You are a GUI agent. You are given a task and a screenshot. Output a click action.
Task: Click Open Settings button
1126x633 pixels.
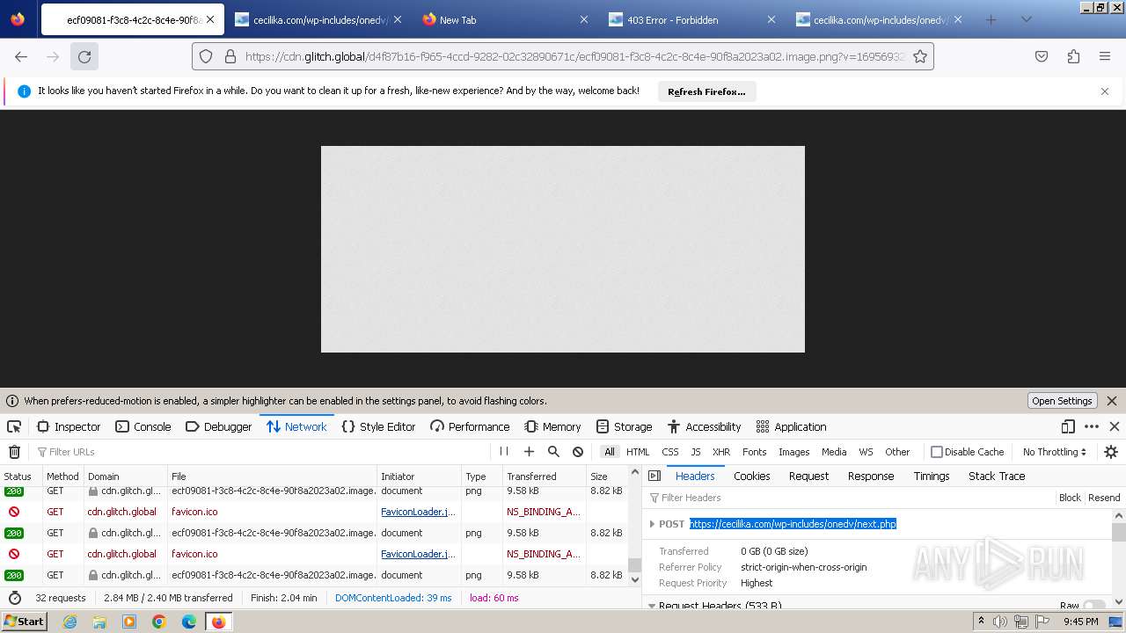click(x=1062, y=401)
